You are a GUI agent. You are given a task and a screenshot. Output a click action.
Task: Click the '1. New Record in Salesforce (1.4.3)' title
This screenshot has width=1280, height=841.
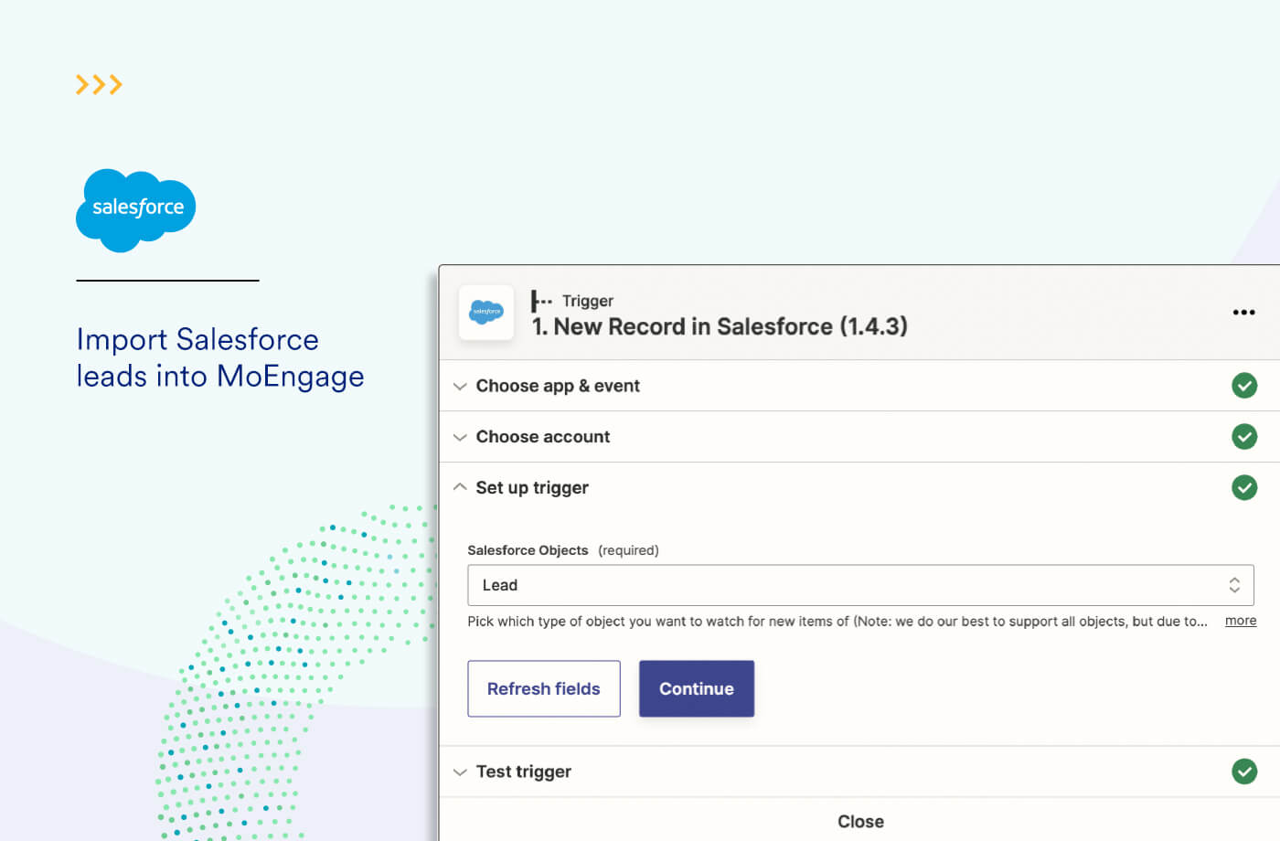[720, 326]
